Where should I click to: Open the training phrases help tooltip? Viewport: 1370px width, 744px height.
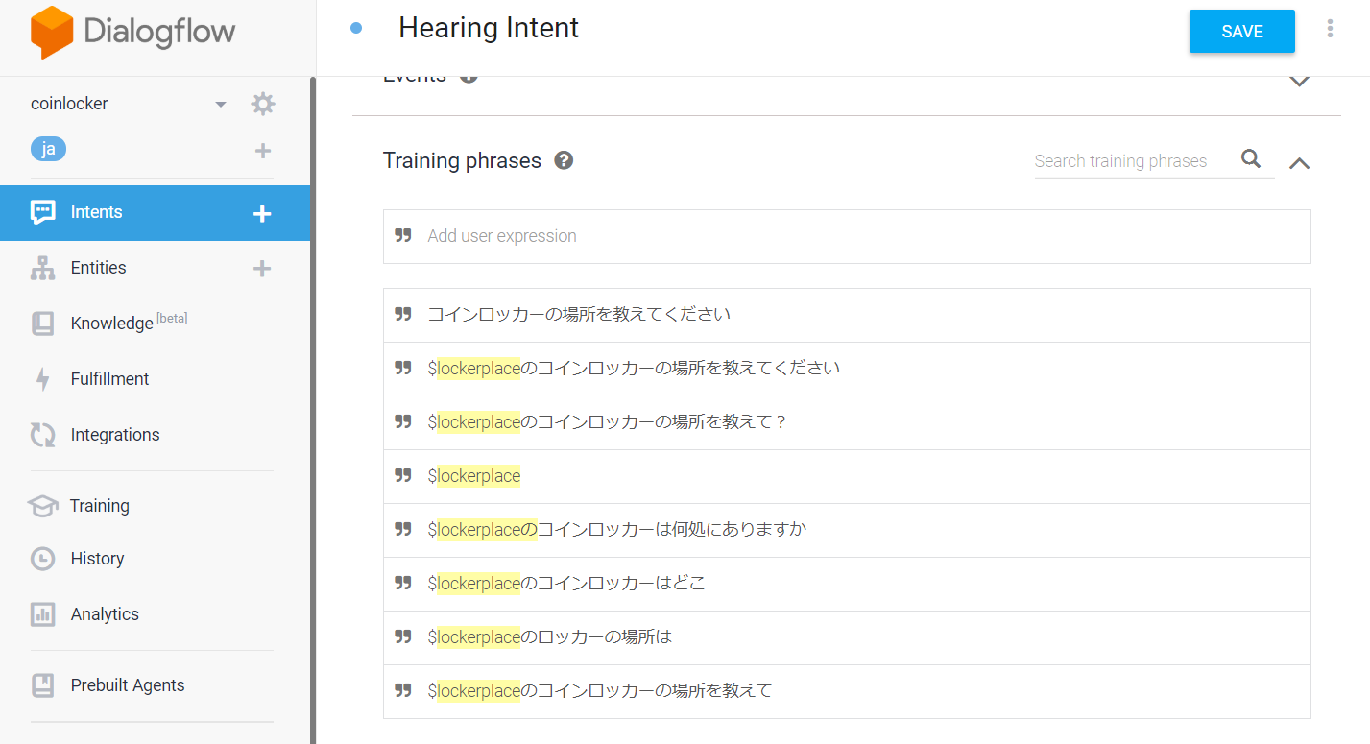563,160
